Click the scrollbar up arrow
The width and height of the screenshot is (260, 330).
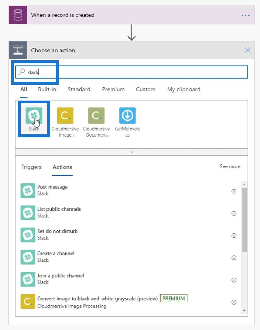tap(244, 185)
